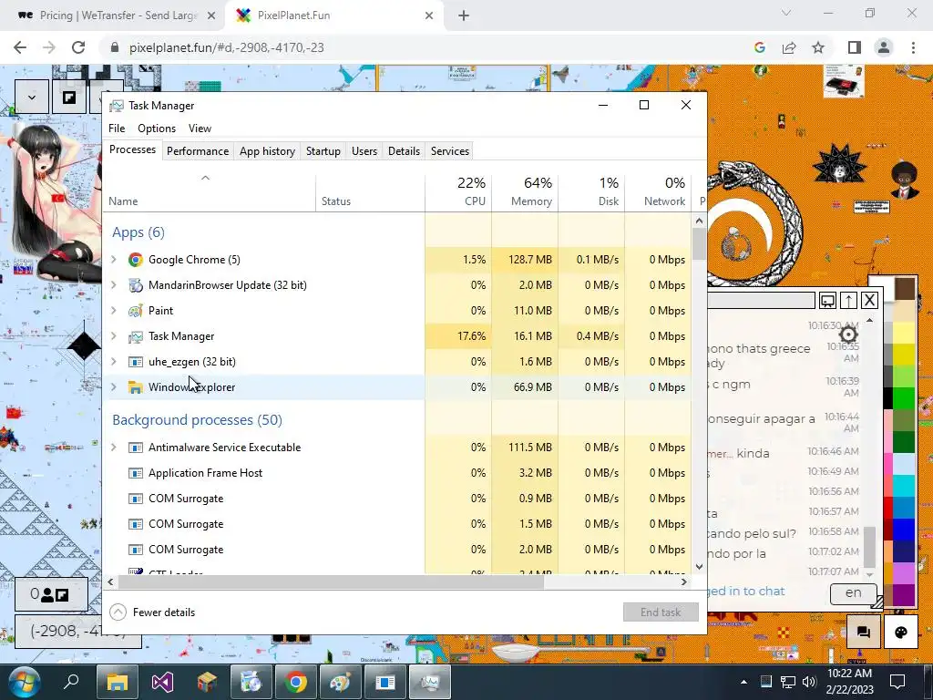Screen dimensions: 933x700
Task: Switch to Chrome on the taskbar
Action: pyautogui.click(x=296, y=682)
